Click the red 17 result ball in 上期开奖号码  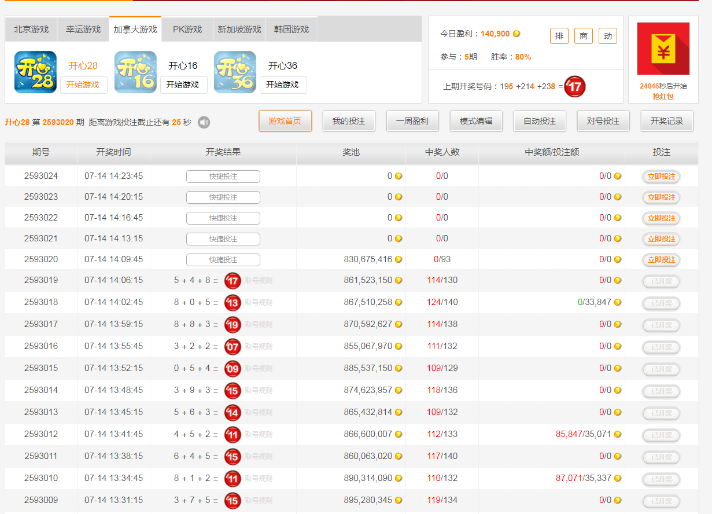(574, 87)
